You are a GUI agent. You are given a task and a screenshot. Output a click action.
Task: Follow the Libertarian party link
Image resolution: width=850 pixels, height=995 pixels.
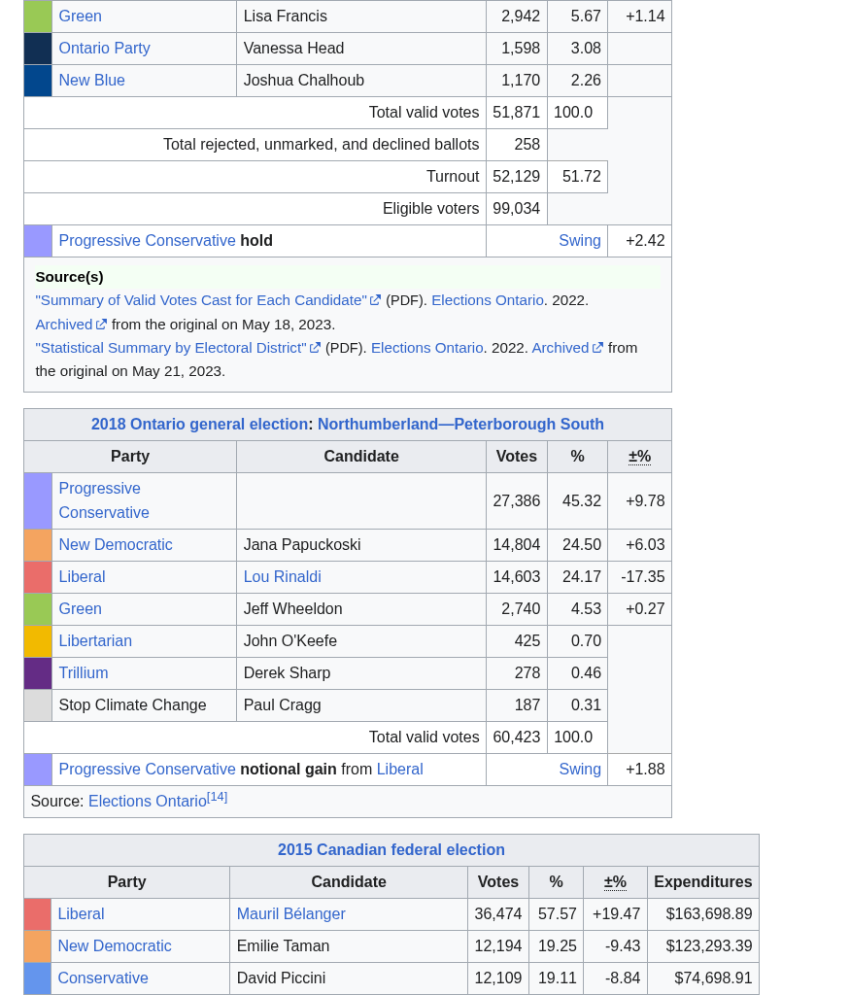point(95,641)
